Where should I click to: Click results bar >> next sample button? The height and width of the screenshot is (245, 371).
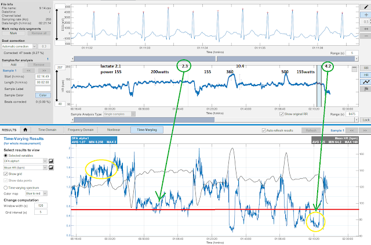pyautogui.click(x=365, y=130)
